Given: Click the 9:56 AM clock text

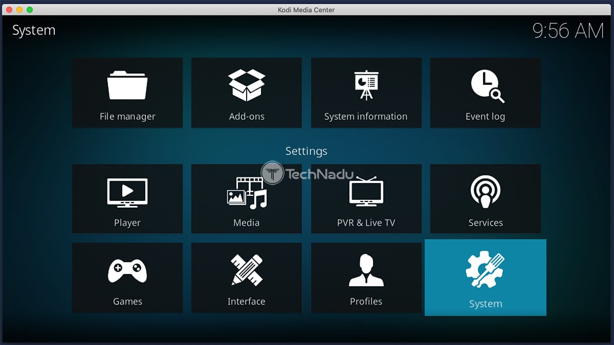Looking at the screenshot, I should click(x=568, y=31).
